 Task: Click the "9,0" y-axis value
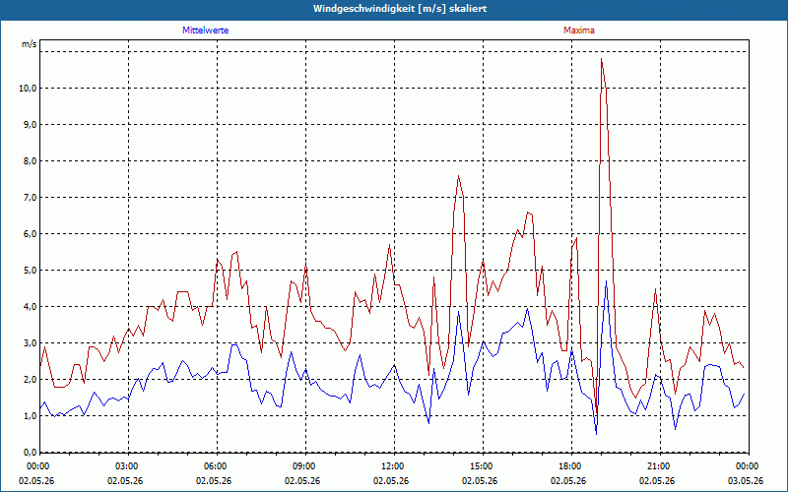31,125
